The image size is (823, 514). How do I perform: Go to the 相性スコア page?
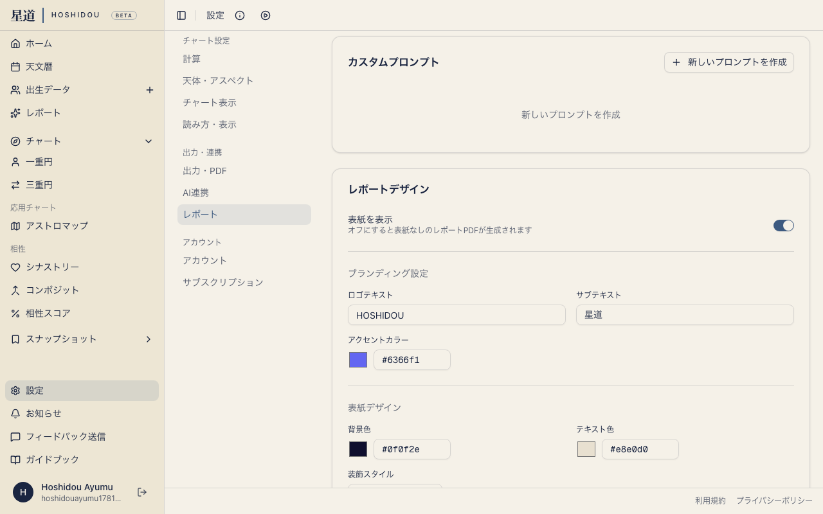coord(82,314)
